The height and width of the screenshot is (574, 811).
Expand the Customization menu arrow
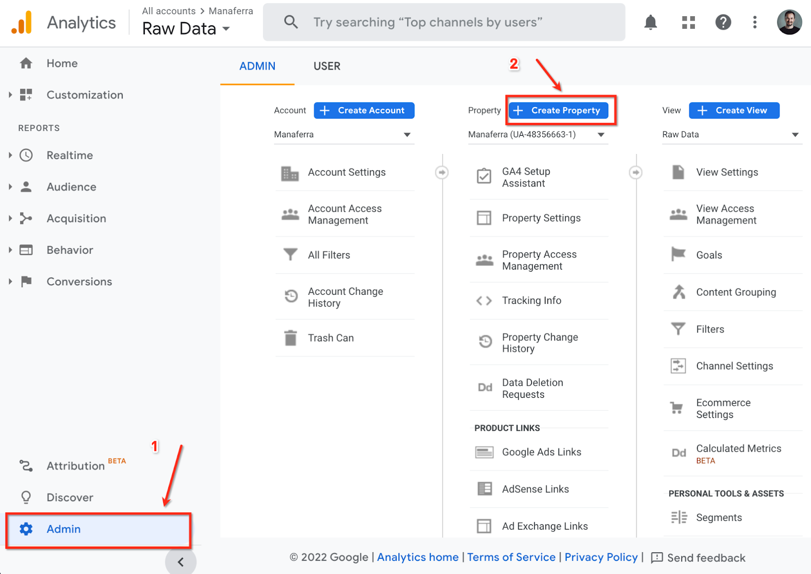pyautogui.click(x=10, y=95)
